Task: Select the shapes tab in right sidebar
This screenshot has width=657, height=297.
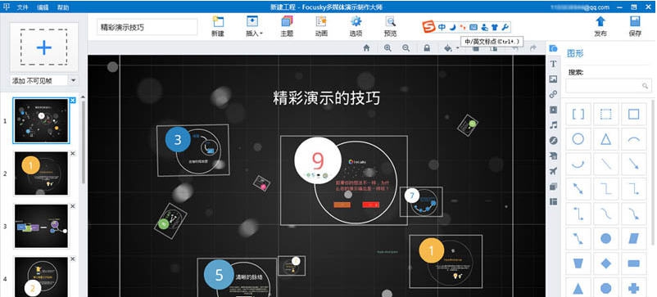Action: click(553, 48)
